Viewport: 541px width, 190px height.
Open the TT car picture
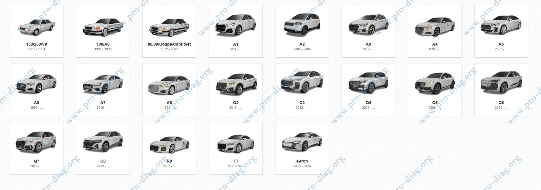(x=236, y=144)
